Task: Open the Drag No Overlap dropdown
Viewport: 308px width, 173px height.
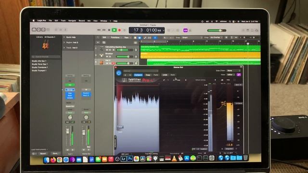Action: tap(216, 37)
